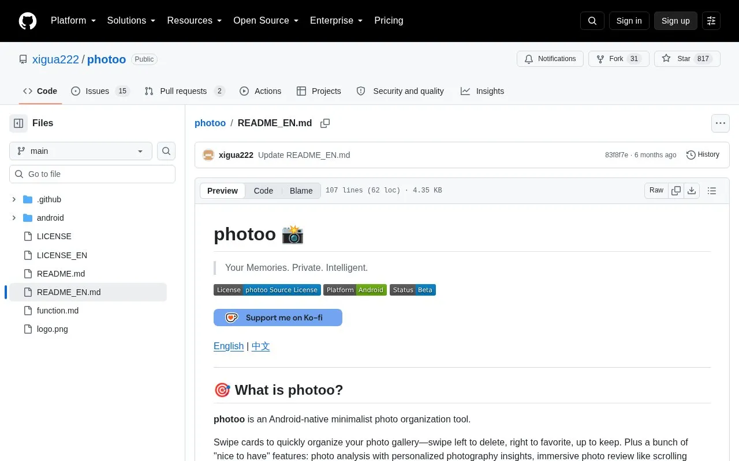
Task: Copy the README_EN.md file path
Action: point(325,123)
